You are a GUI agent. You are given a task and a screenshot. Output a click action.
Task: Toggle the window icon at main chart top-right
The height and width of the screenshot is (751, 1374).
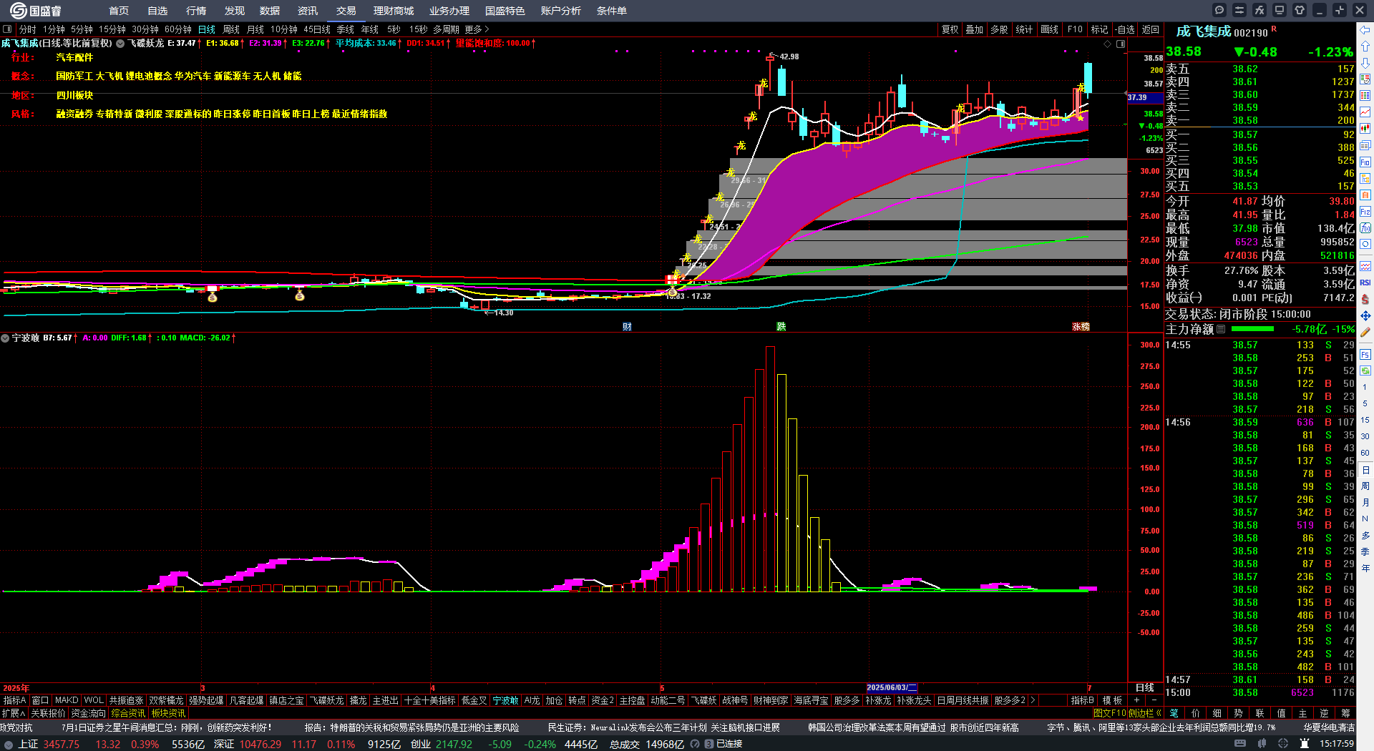pos(1121,44)
